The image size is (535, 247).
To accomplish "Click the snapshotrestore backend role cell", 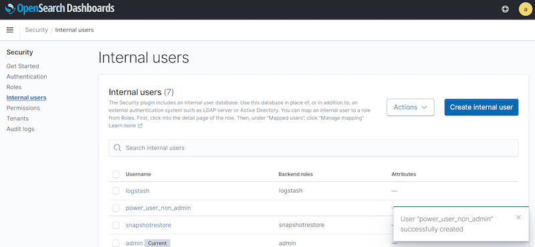I will [x=302, y=225].
